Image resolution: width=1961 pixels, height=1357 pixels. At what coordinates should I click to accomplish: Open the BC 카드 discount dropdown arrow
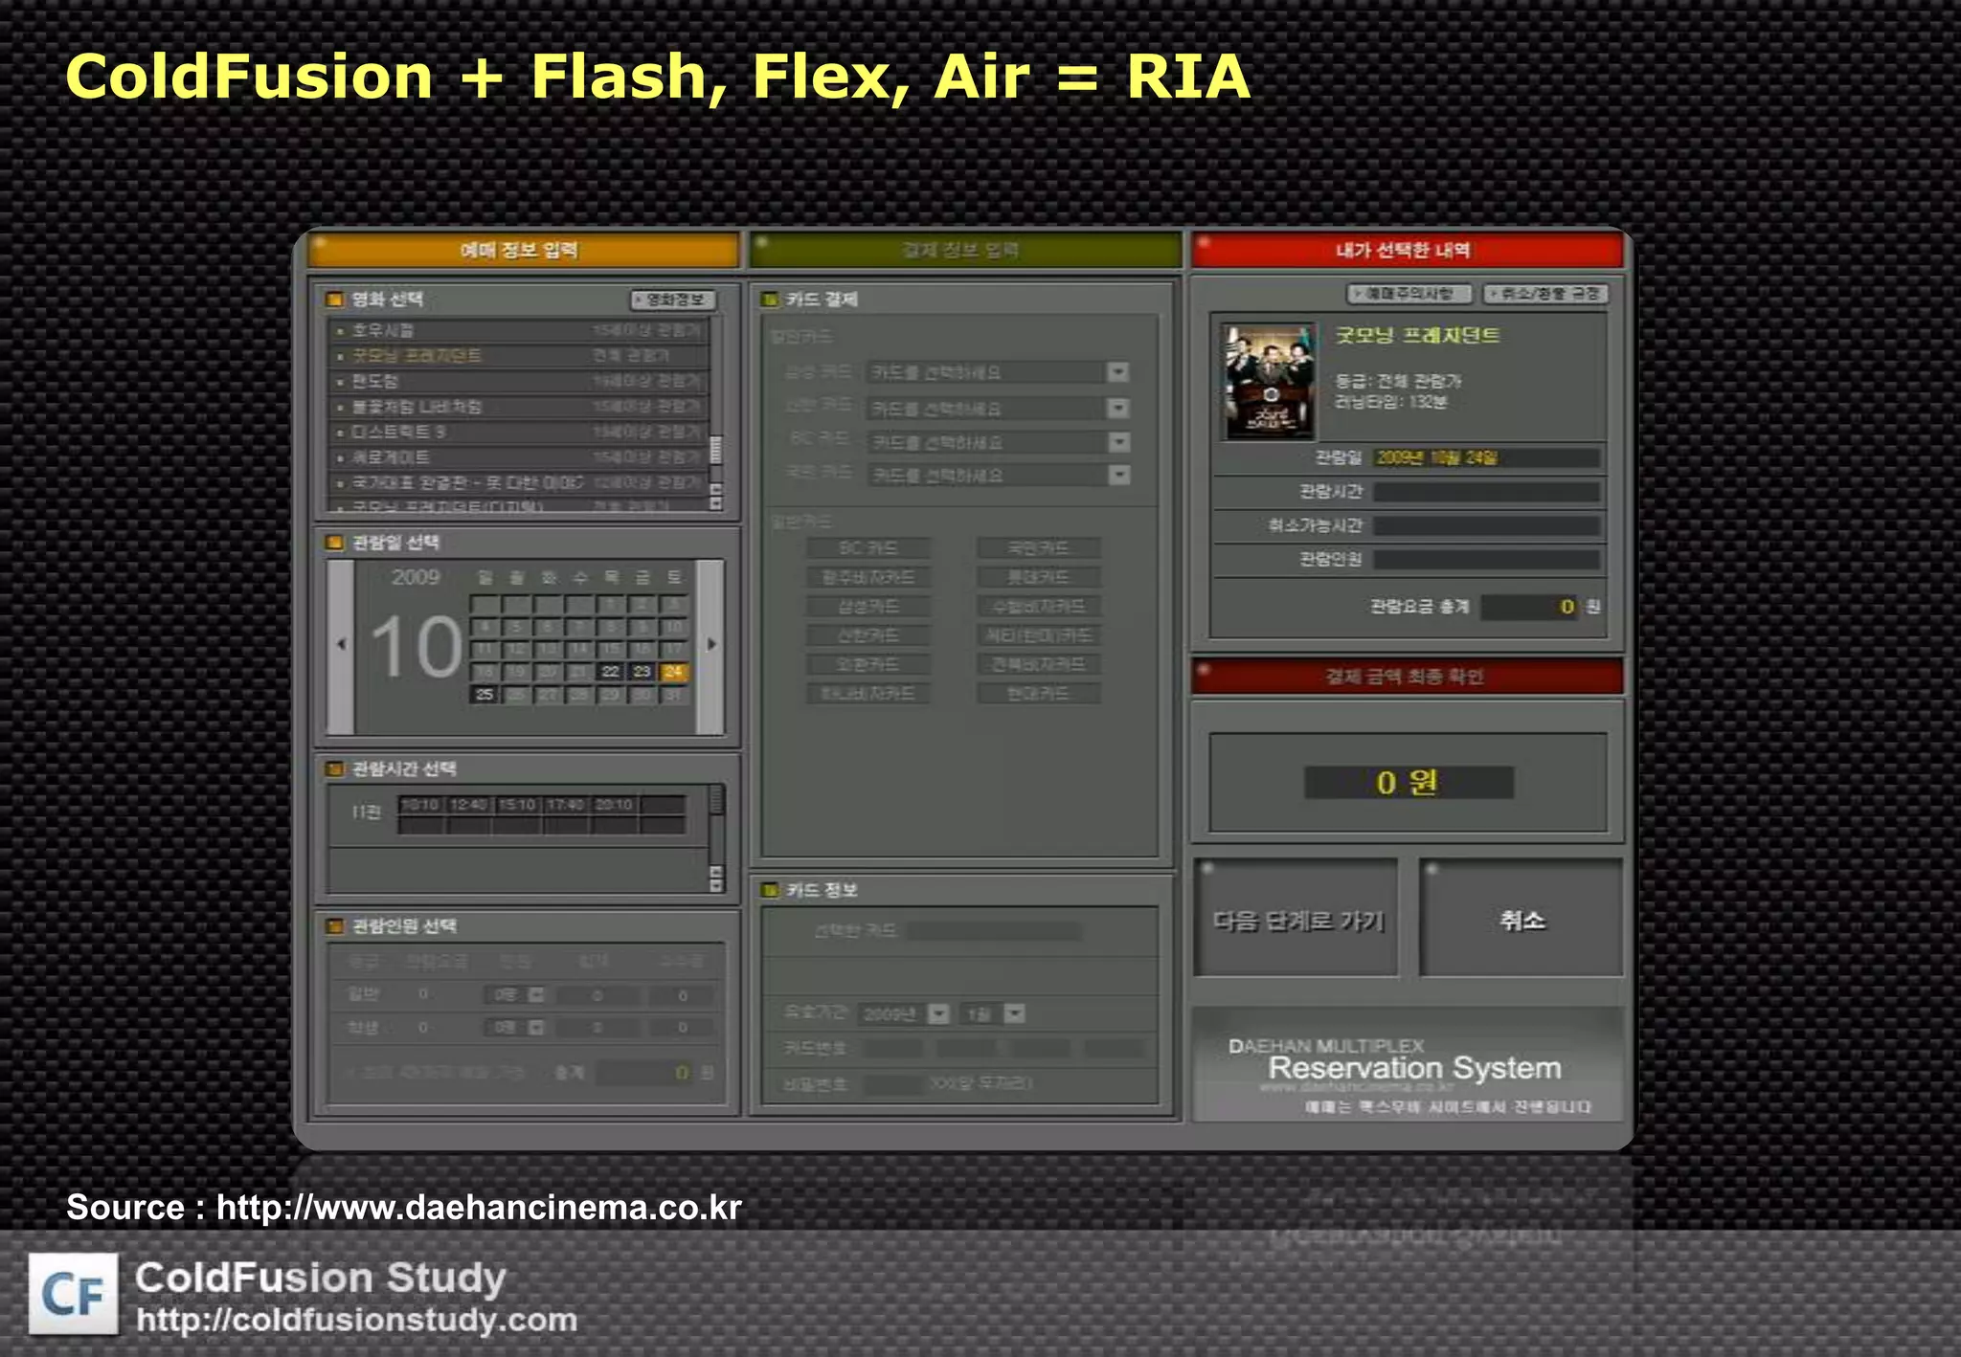(1118, 442)
